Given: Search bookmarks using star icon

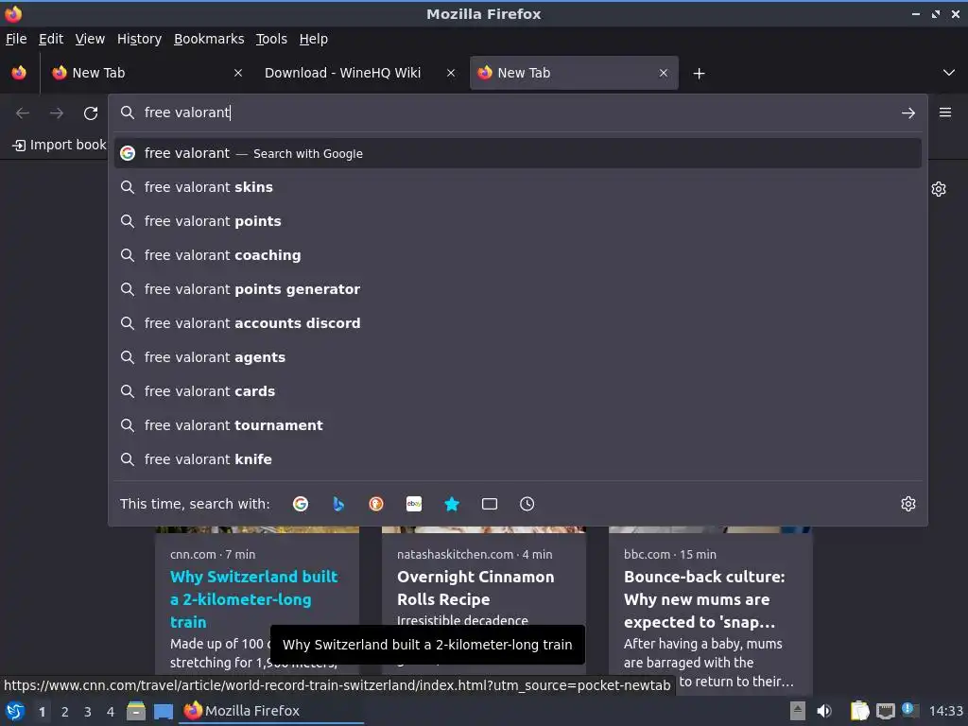Looking at the screenshot, I should 451,504.
